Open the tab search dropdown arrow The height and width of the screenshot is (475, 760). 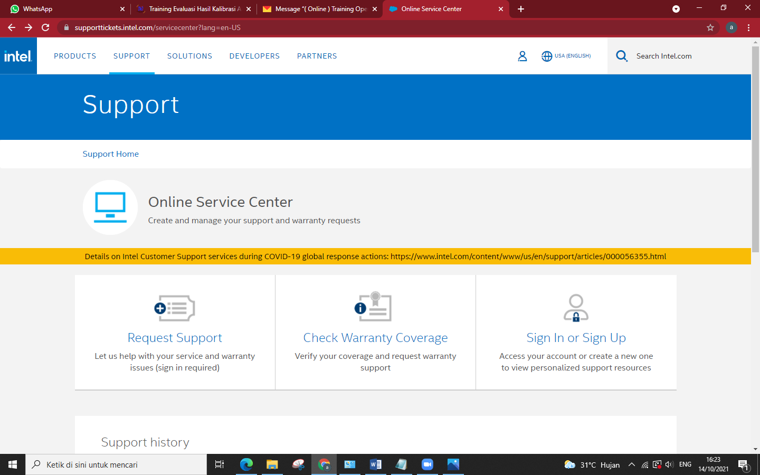676,9
